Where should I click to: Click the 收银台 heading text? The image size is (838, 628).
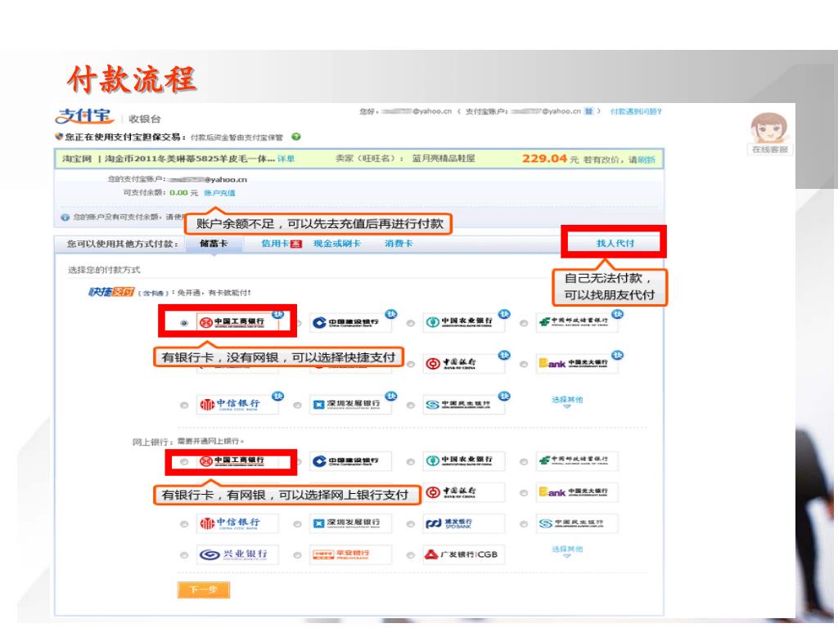144,119
